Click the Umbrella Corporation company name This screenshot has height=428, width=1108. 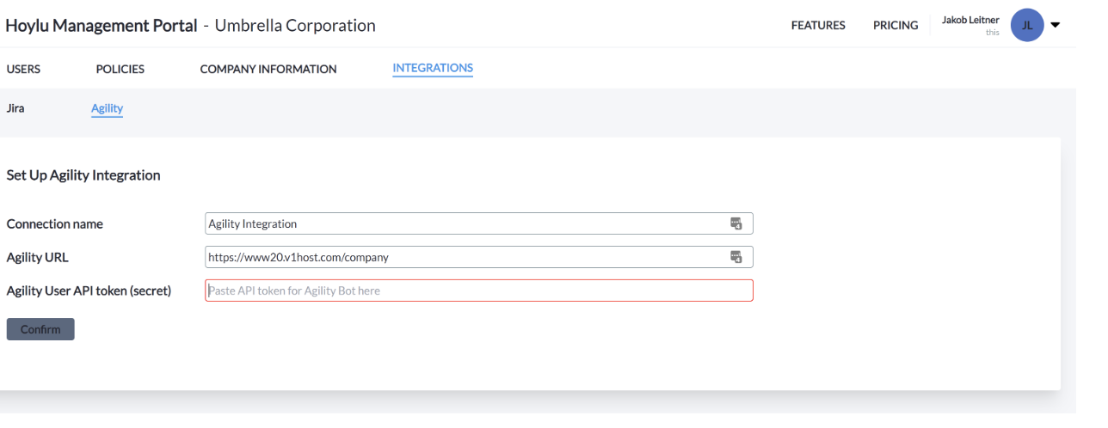tap(295, 26)
